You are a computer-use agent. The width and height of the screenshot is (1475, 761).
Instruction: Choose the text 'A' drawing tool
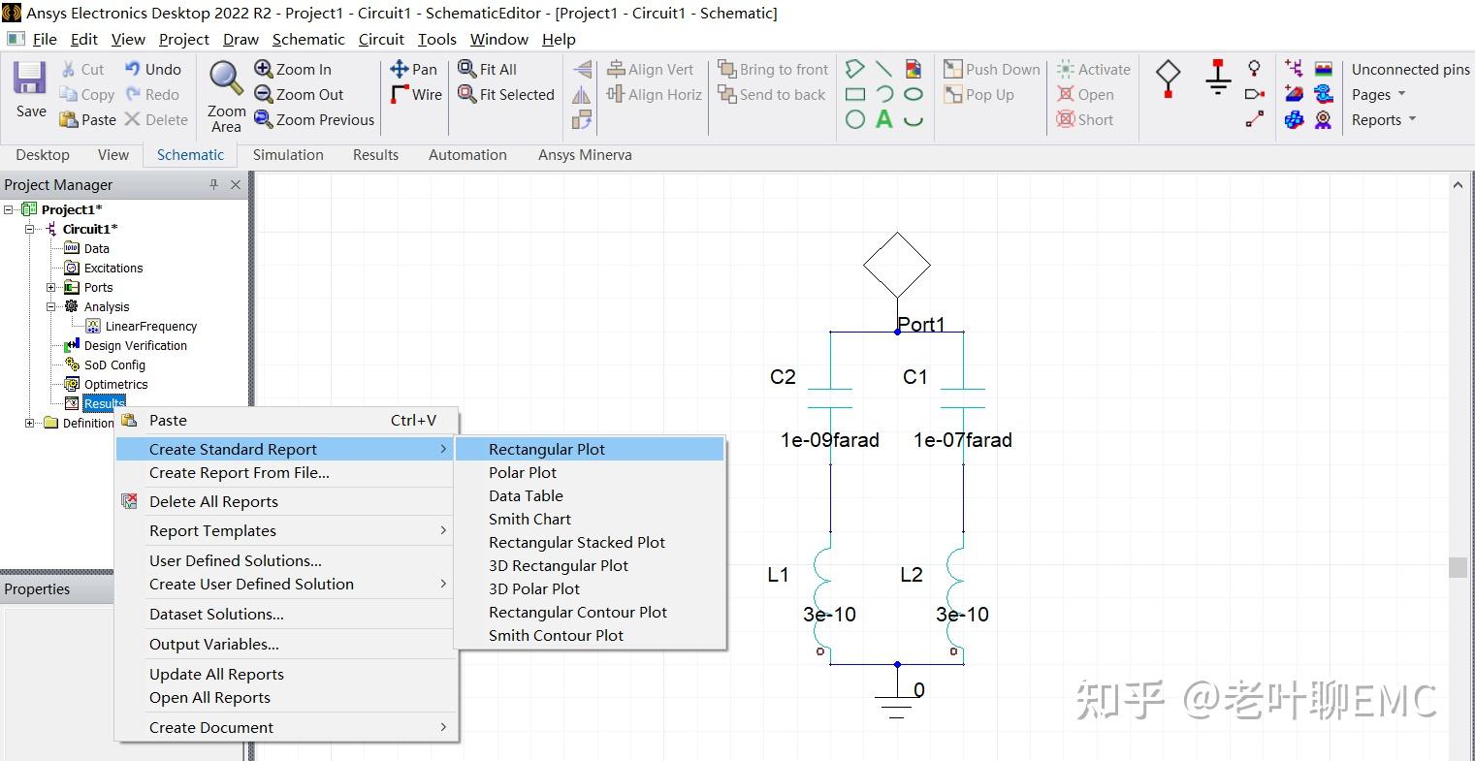click(x=883, y=119)
